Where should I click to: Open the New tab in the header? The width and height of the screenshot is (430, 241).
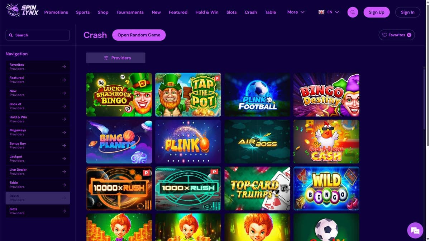click(156, 12)
